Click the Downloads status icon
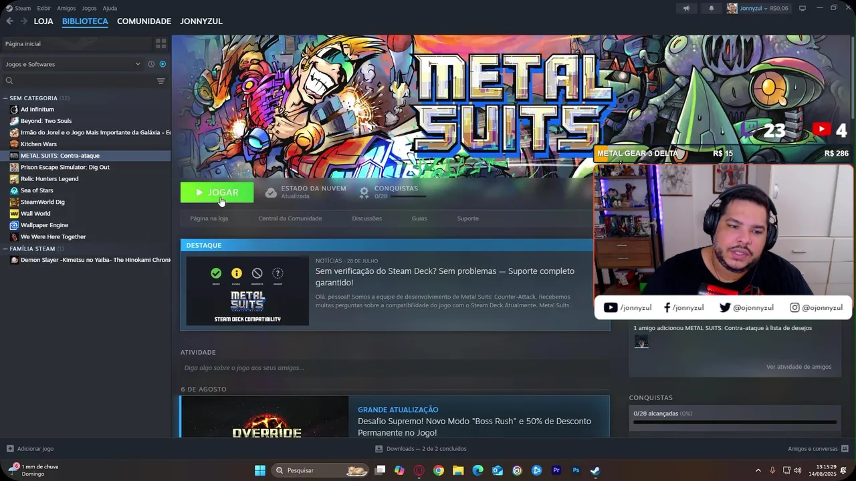The width and height of the screenshot is (856, 481). (379, 449)
